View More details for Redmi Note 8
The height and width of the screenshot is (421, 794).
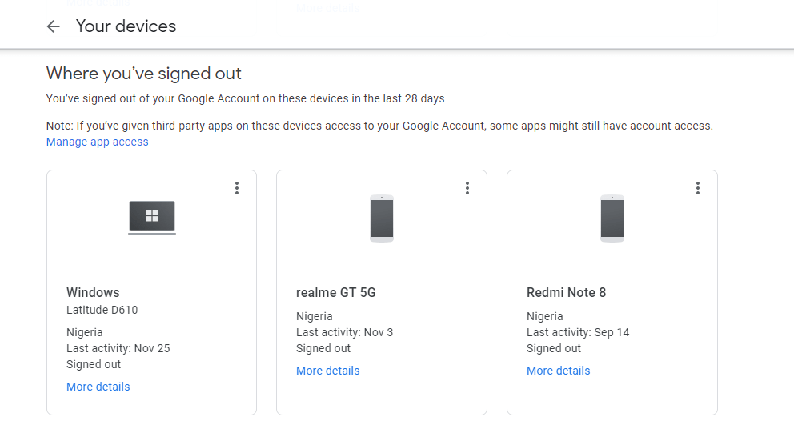pyautogui.click(x=559, y=371)
